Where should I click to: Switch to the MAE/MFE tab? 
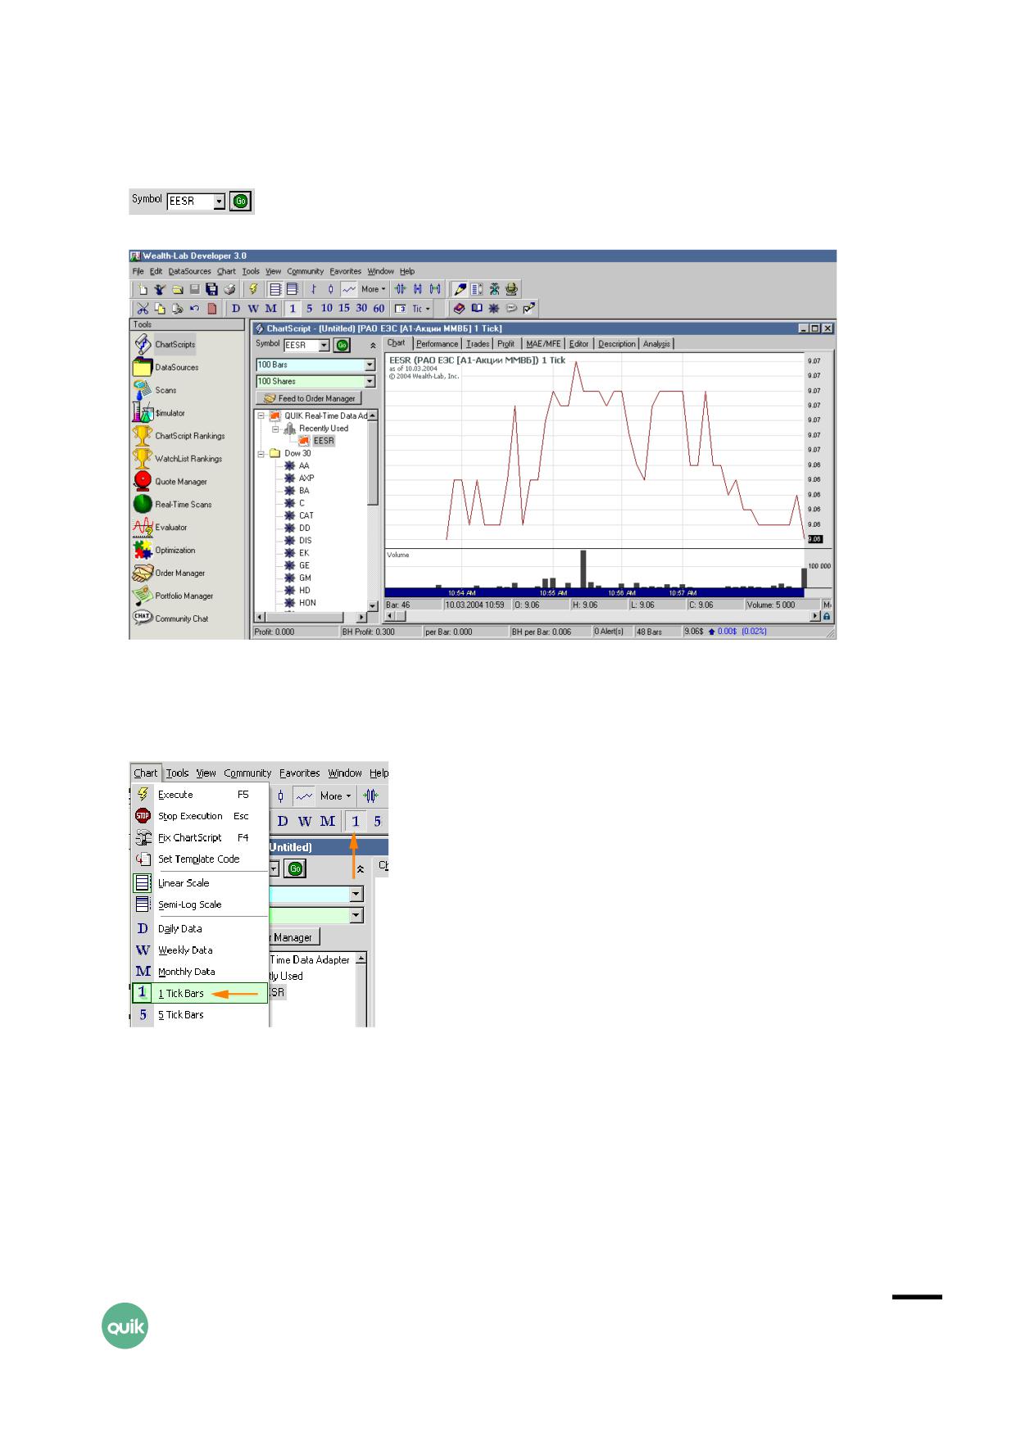pos(543,344)
